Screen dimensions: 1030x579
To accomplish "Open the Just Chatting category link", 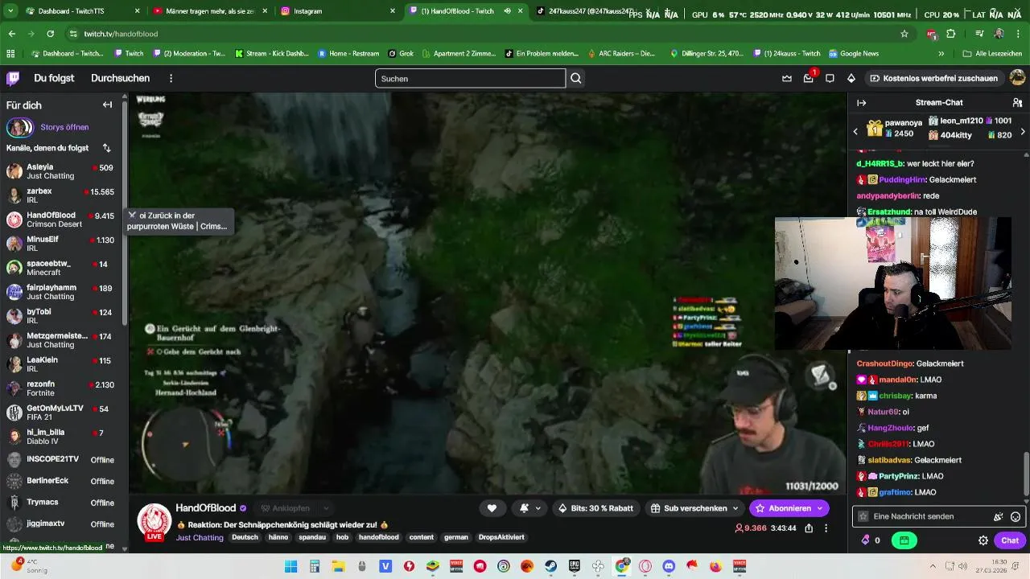I will pyautogui.click(x=200, y=537).
